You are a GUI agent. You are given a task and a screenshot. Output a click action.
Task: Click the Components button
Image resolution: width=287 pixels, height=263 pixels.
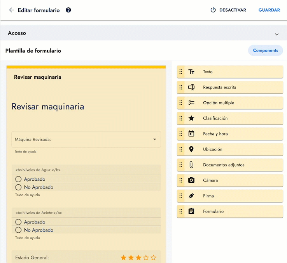[265, 50]
